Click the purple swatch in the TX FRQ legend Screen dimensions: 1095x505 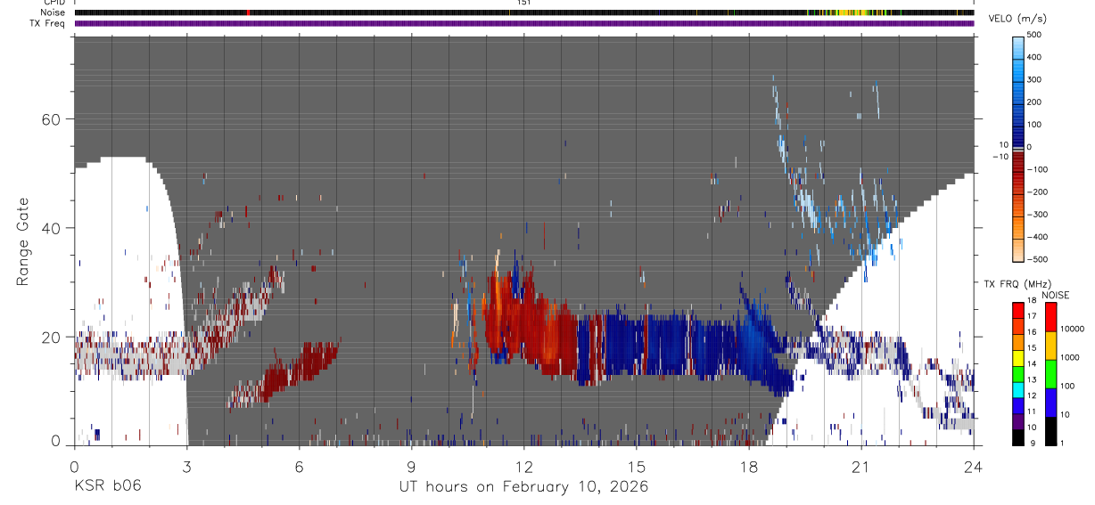pyautogui.click(x=1018, y=421)
